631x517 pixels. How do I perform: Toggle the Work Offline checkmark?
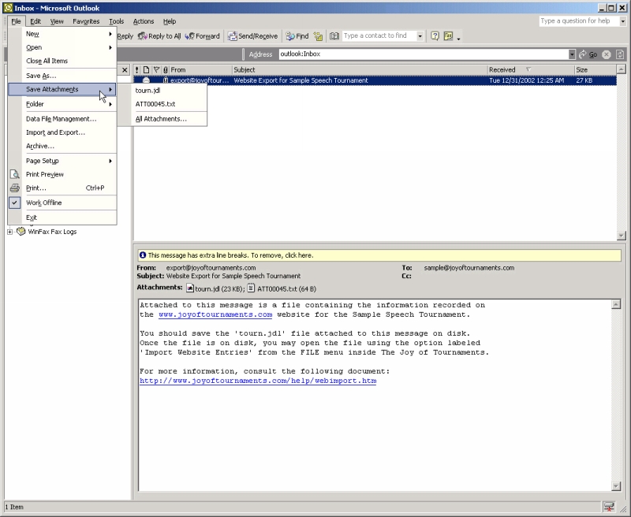click(x=43, y=203)
